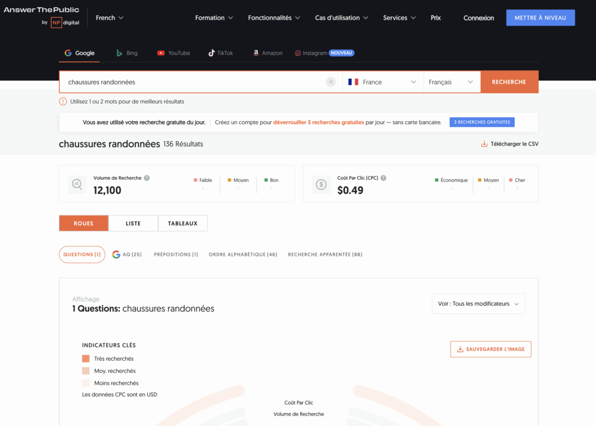Click the TikTok note icon
This screenshot has width=596, height=426.
(211, 53)
